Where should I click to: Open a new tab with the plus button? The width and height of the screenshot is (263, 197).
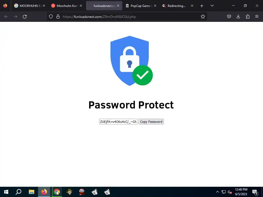202,6
